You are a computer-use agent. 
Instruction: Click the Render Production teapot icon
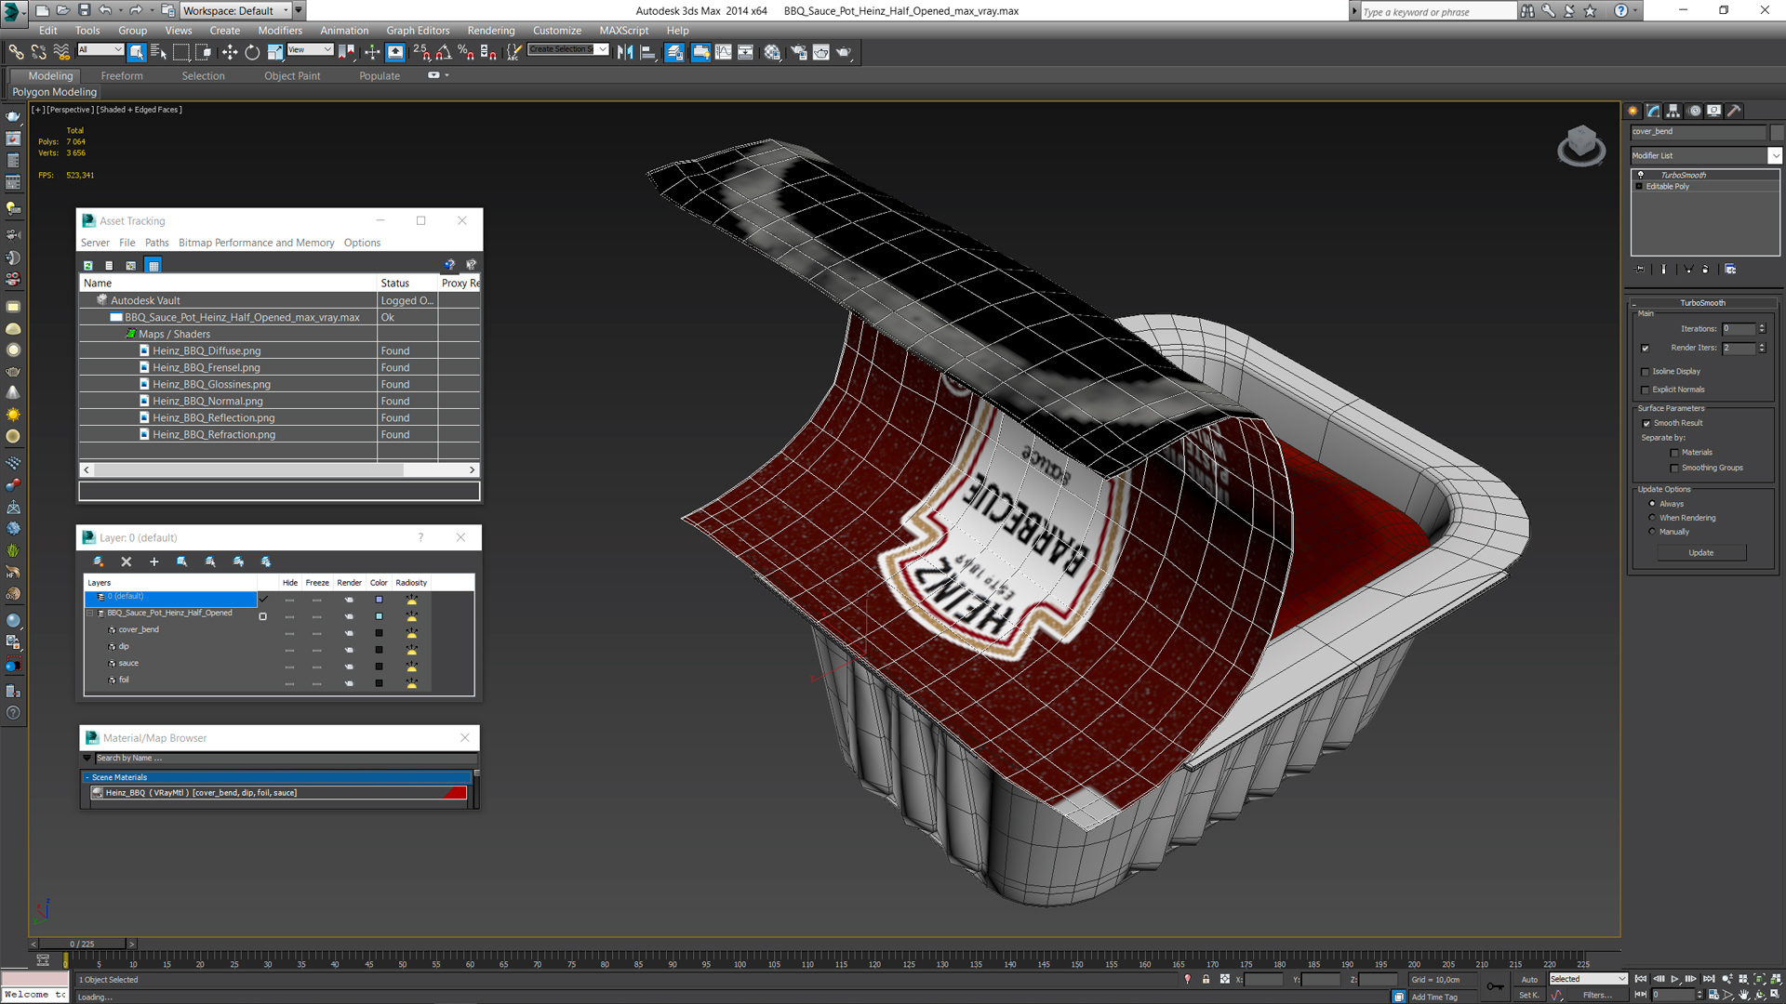pyautogui.click(x=844, y=52)
